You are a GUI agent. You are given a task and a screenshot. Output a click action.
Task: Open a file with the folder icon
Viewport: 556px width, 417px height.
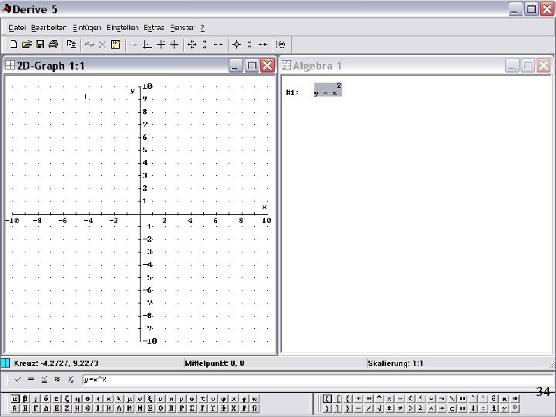click(26, 44)
